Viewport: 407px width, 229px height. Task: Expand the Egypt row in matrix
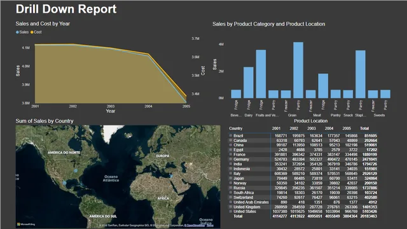pyautogui.click(x=230, y=149)
